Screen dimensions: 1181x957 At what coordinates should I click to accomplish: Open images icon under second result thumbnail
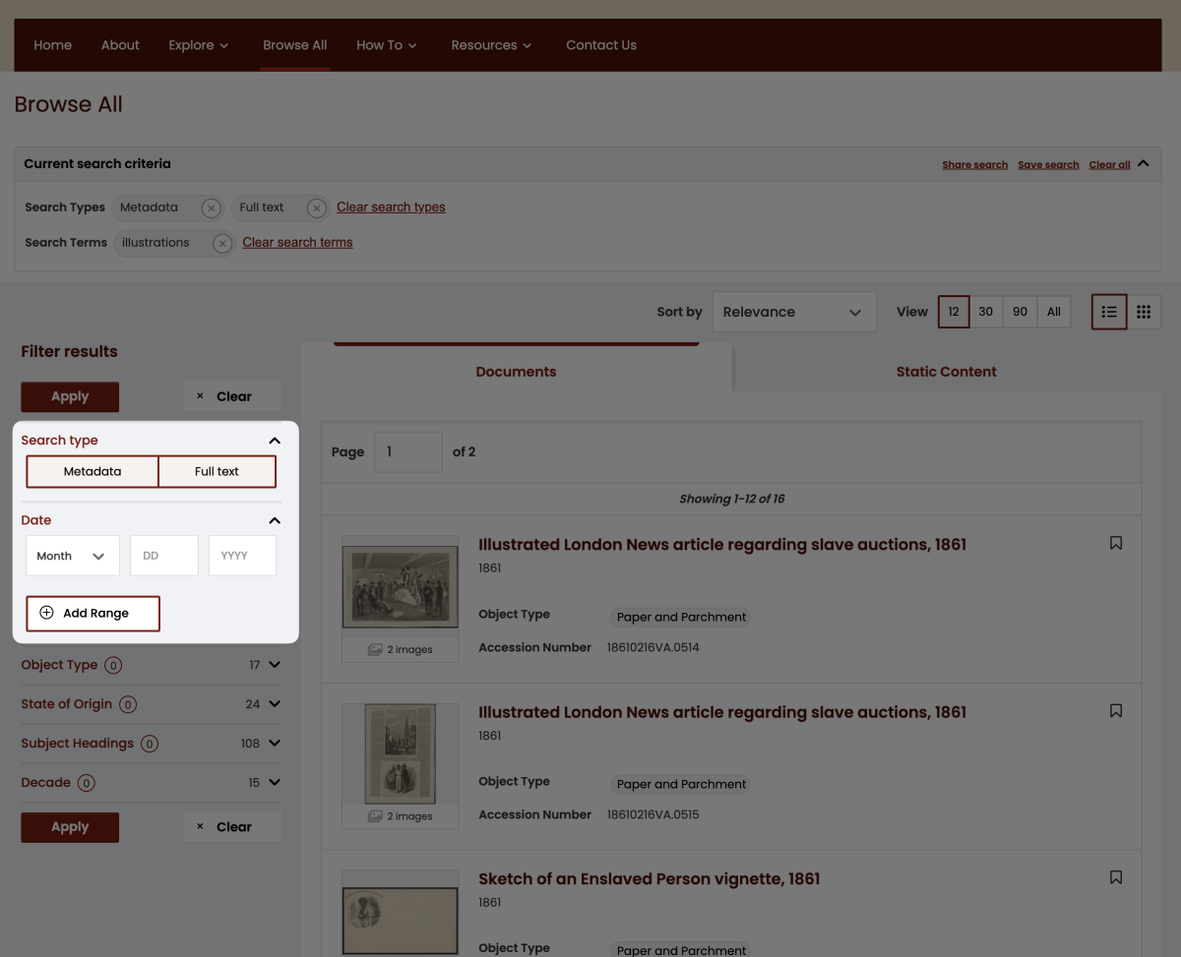[375, 816]
